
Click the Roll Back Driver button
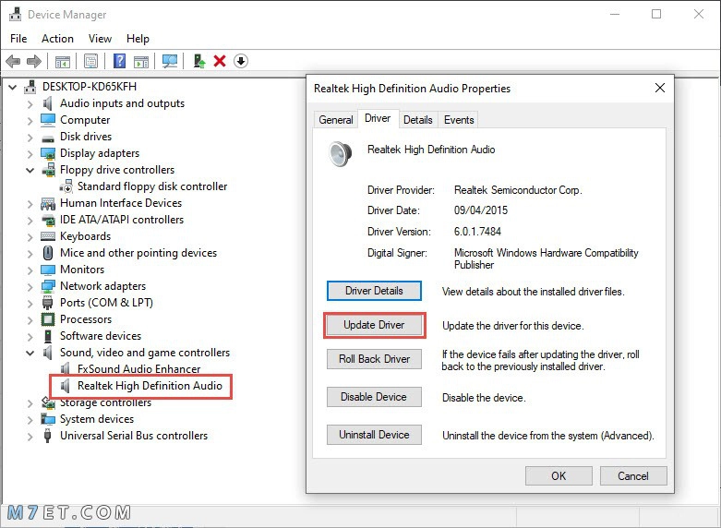[x=374, y=359]
